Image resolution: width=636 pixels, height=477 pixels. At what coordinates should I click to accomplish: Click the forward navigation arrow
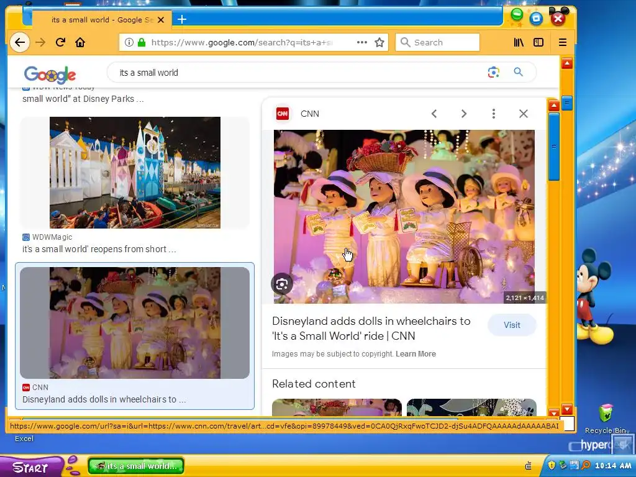(x=40, y=42)
